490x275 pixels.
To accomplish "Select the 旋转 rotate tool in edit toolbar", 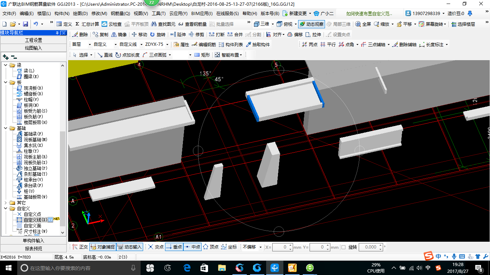I will [x=158, y=35].
